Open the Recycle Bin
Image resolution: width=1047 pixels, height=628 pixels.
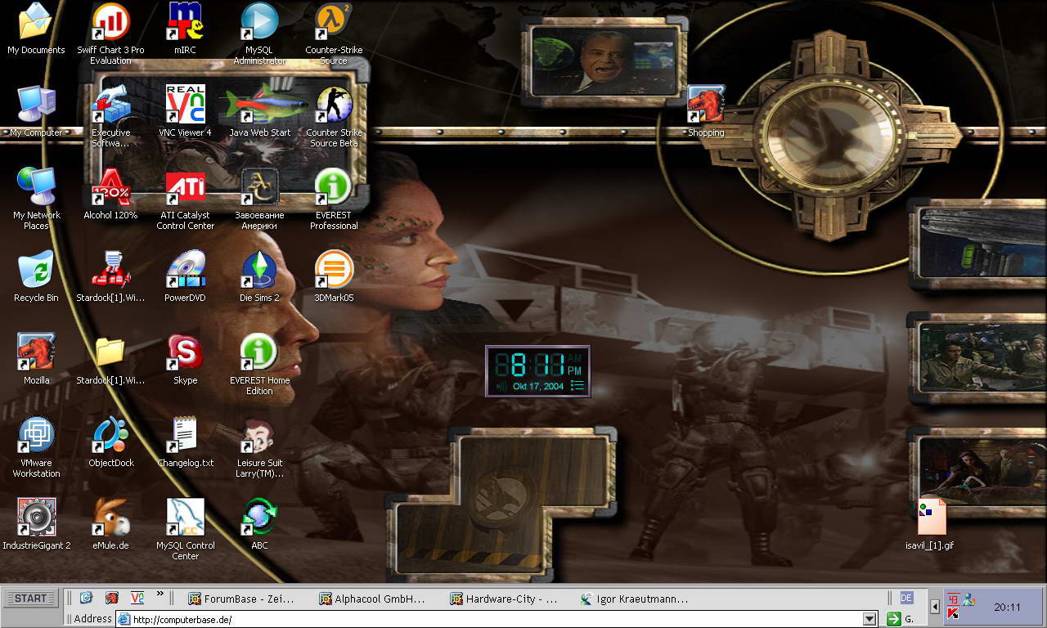(x=36, y=276)
